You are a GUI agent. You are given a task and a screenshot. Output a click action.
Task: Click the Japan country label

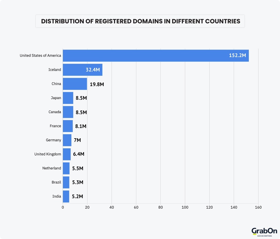point(56,98)
